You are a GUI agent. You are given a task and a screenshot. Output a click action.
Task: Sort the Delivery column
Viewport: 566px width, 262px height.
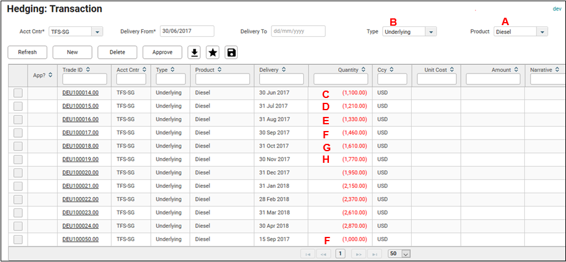(284, 70)
